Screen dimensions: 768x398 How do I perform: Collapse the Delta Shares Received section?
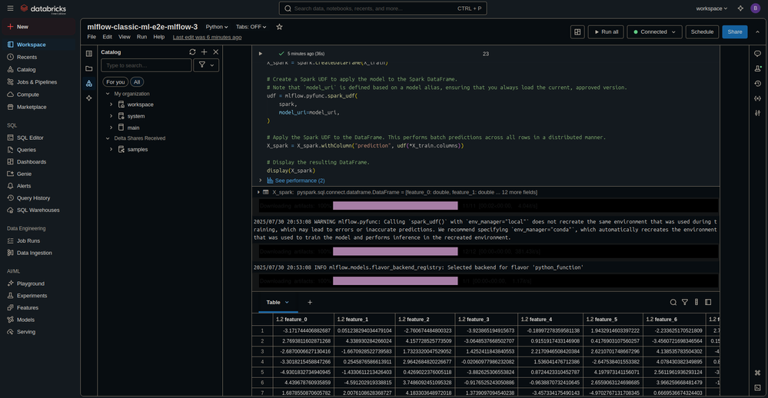pos(108,138)
